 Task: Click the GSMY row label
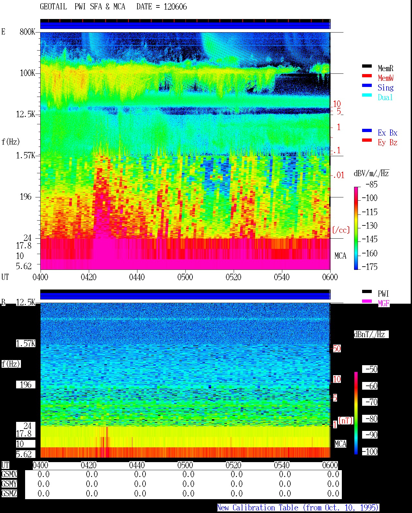9,484
